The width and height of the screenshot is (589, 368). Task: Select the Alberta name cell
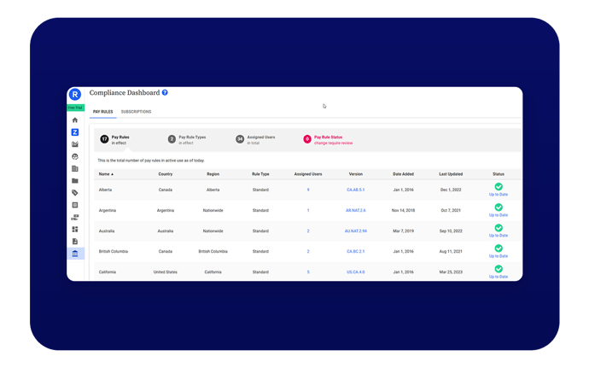(105, 190)
